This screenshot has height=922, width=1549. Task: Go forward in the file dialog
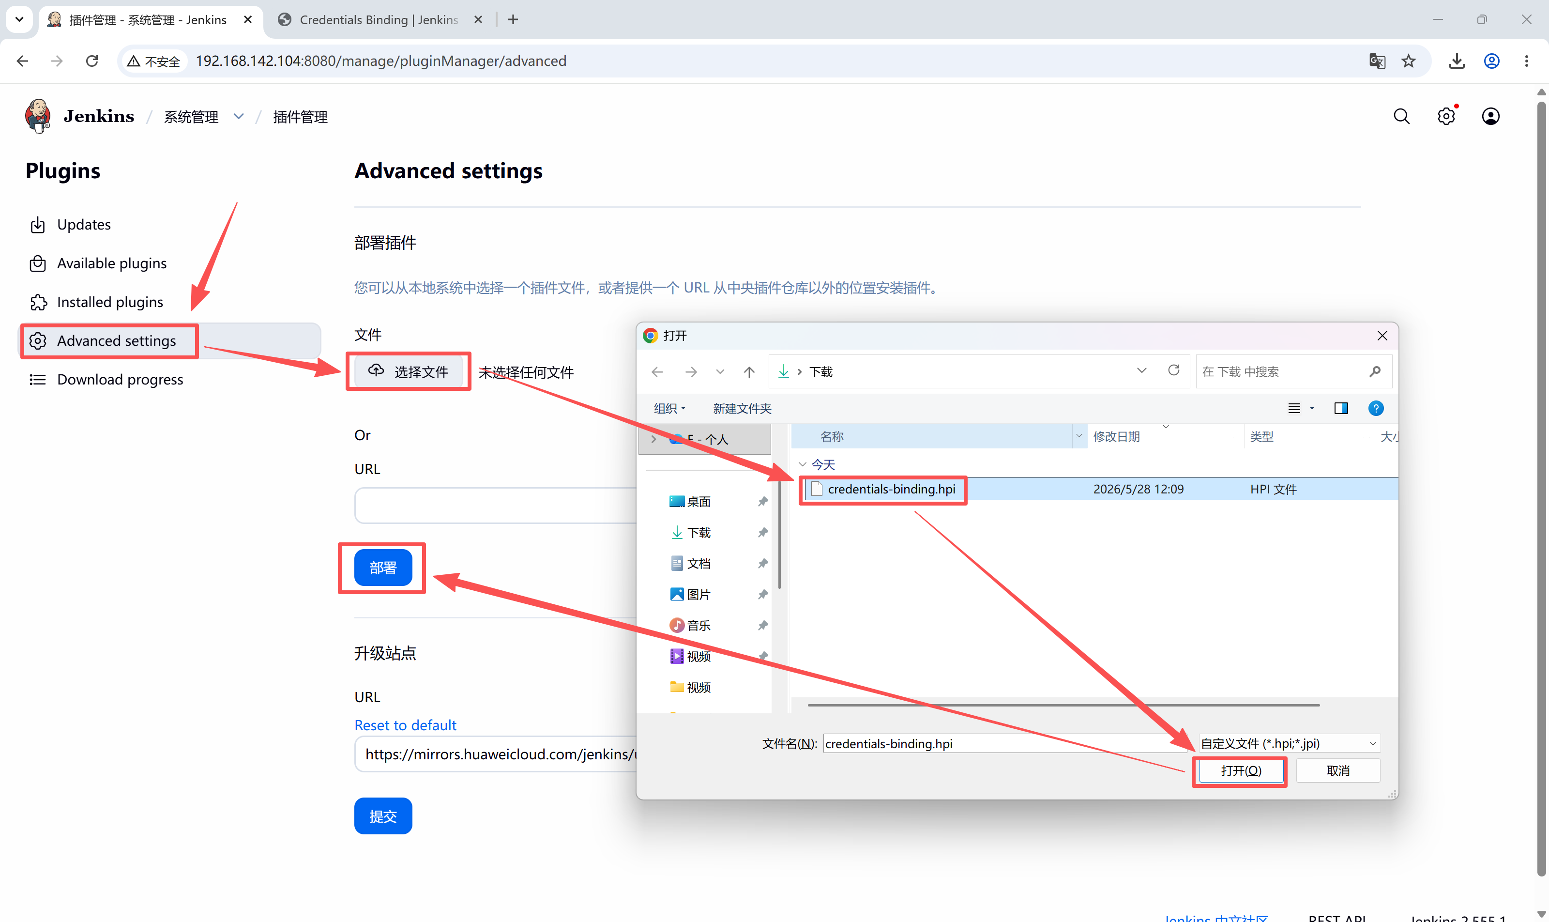[691, 371]
